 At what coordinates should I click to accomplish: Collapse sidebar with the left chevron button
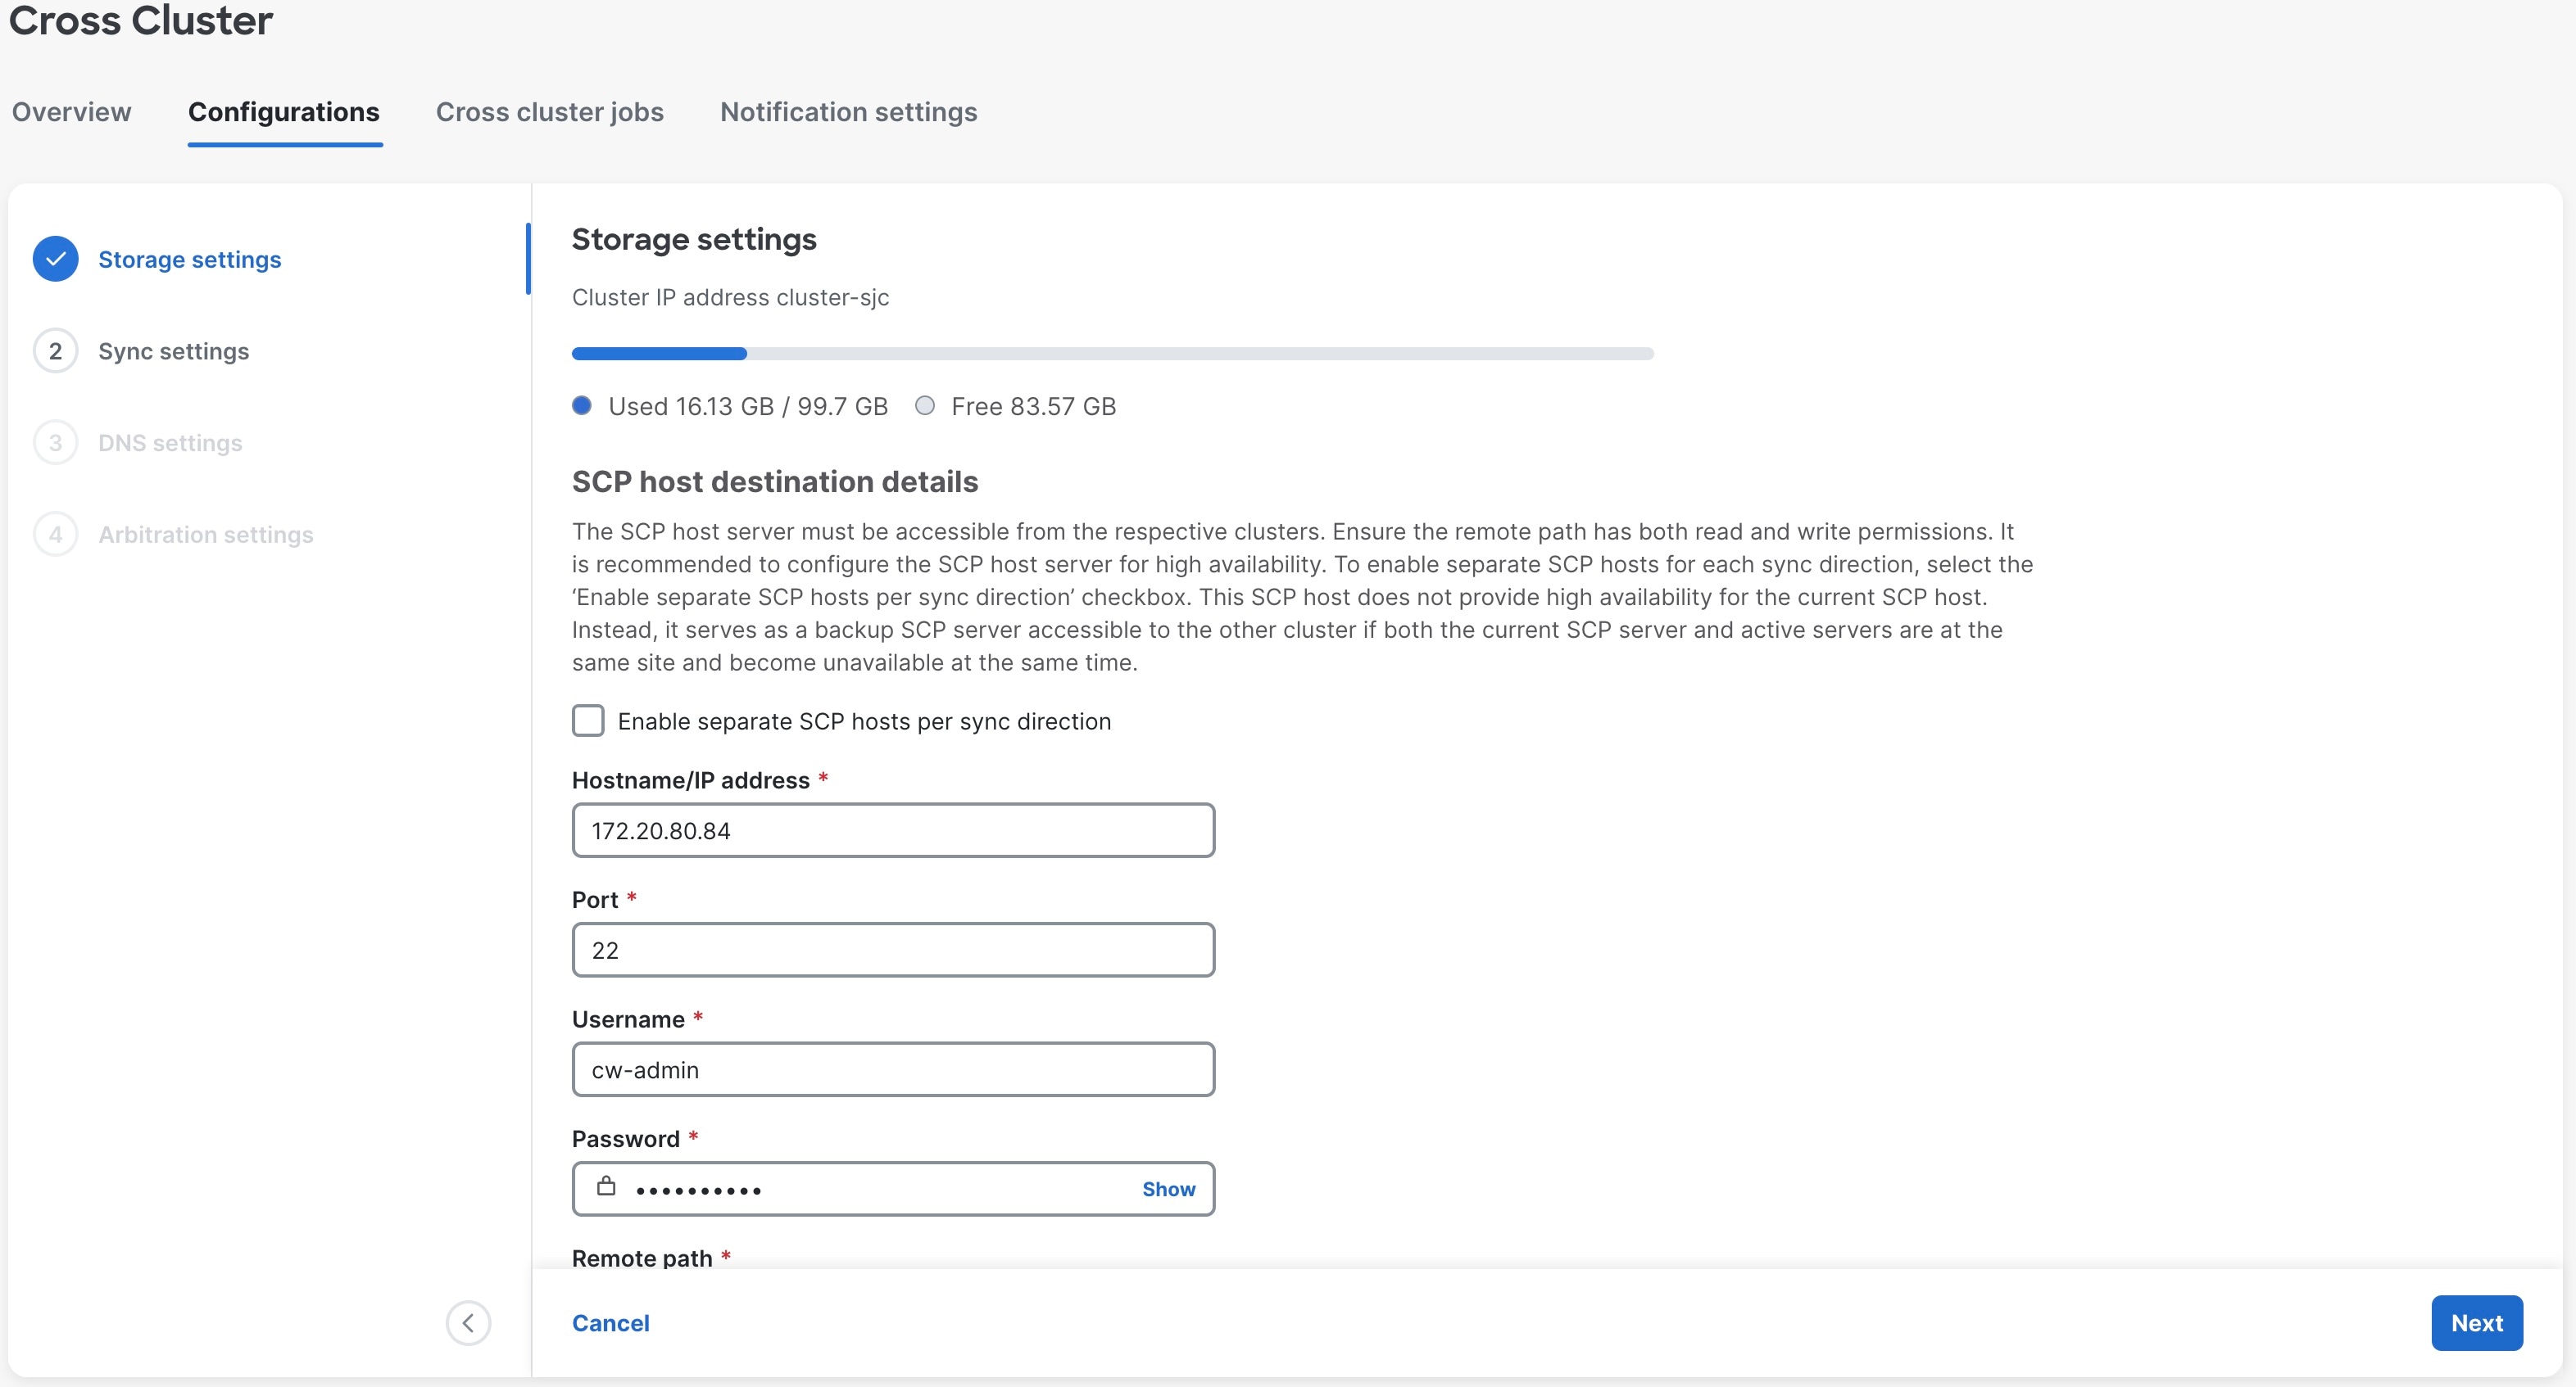[468, 1323]
